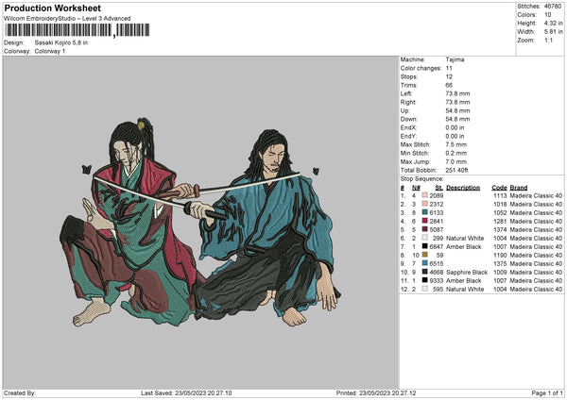567x400 pixels.
Task: Select the Wilcom EmbroideryStudio Level 3 Advanced line
Action: point(67,19)
